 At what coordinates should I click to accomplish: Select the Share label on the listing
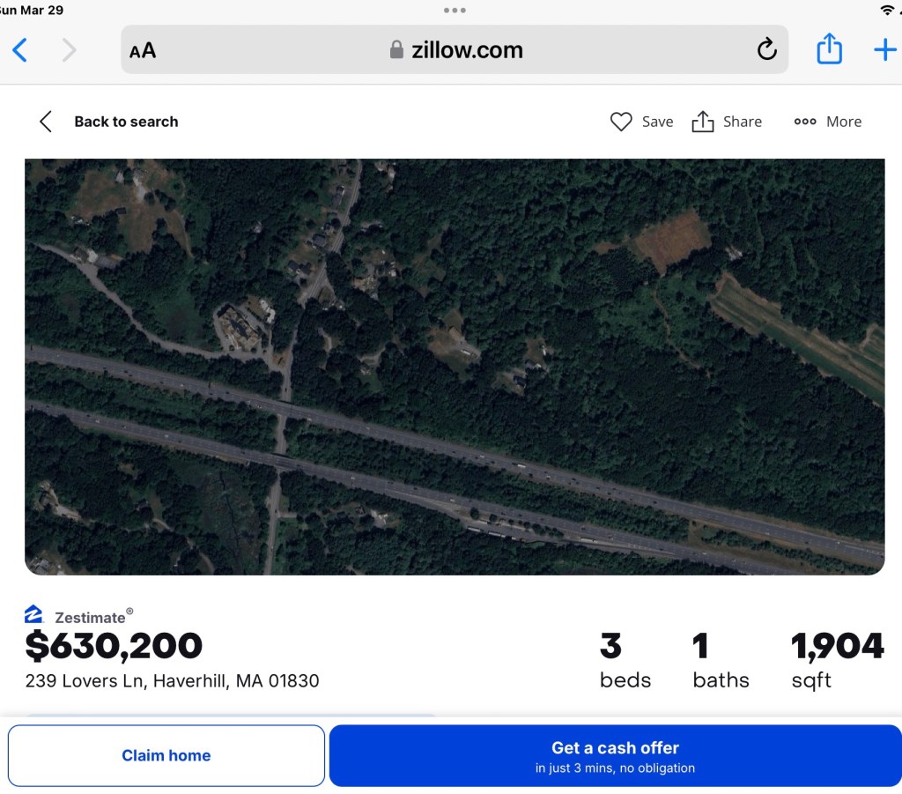coord(743,122)
